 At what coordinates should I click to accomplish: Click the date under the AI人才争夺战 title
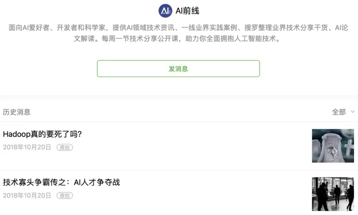coord(27,196)
